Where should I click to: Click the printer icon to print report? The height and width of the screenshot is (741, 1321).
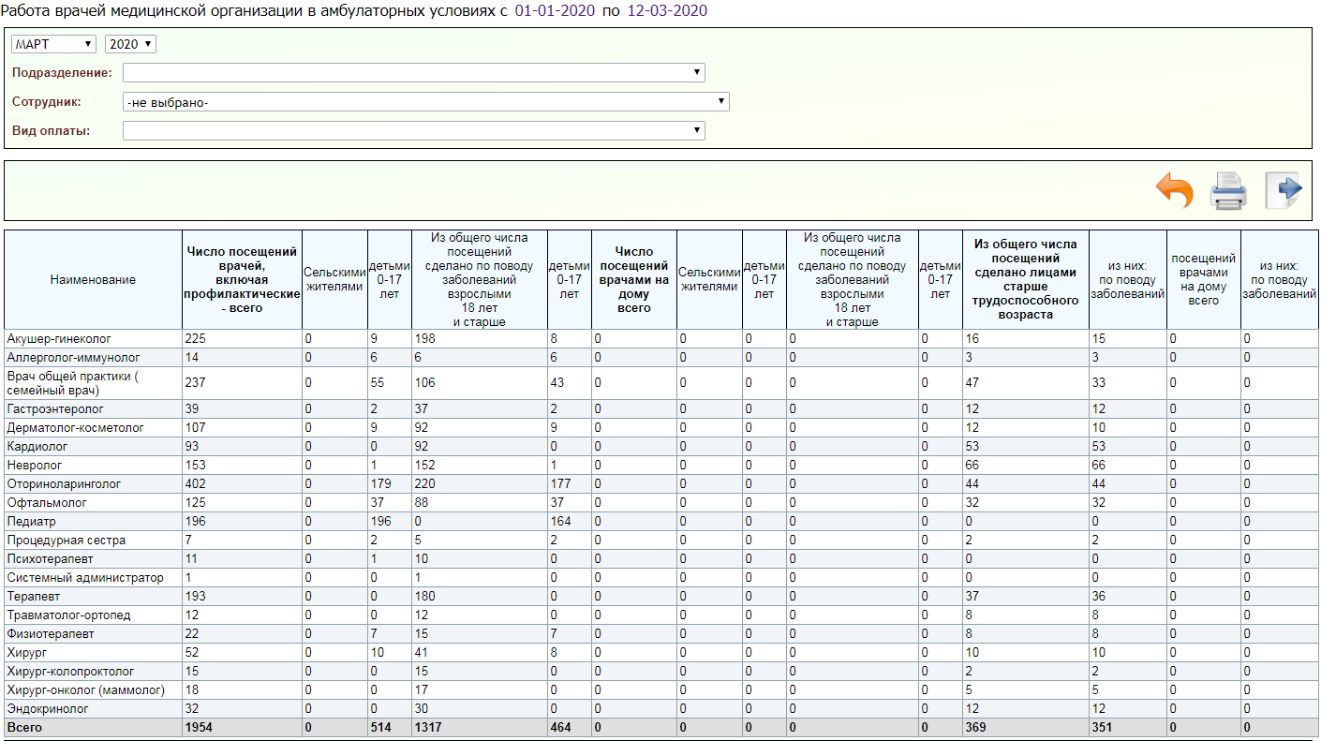[1228, 190]
